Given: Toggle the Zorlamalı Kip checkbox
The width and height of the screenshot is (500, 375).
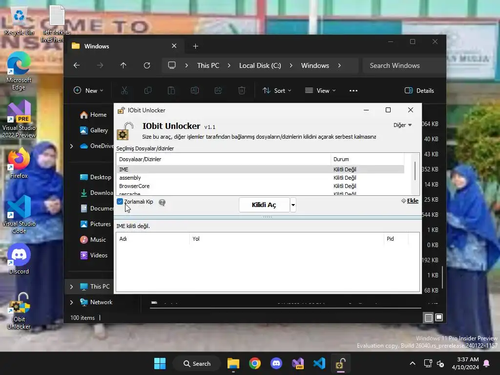Looking at the screenshot, I should pos(120,202).
